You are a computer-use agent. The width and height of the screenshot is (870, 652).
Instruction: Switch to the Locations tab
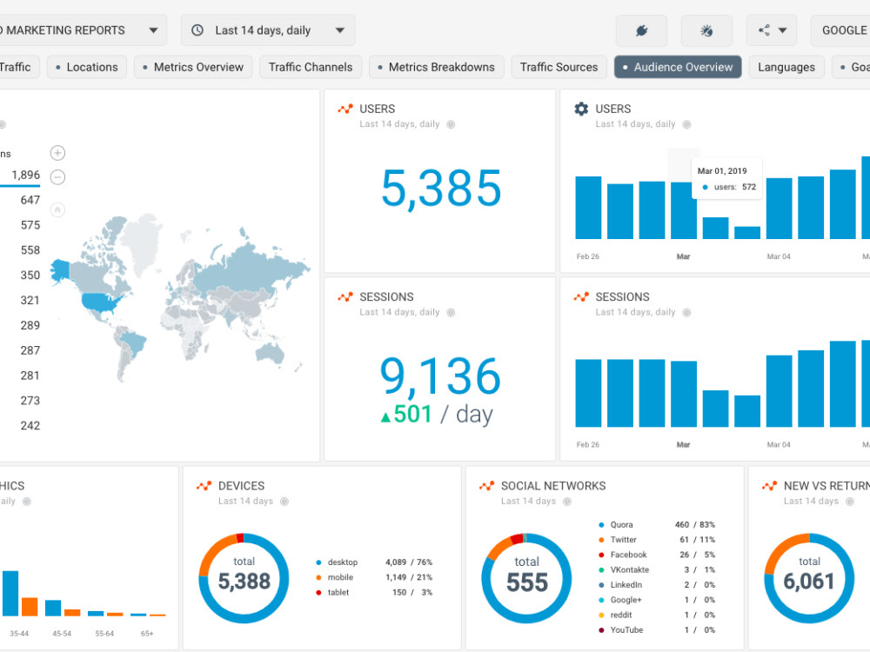click(x=86, y=67)
